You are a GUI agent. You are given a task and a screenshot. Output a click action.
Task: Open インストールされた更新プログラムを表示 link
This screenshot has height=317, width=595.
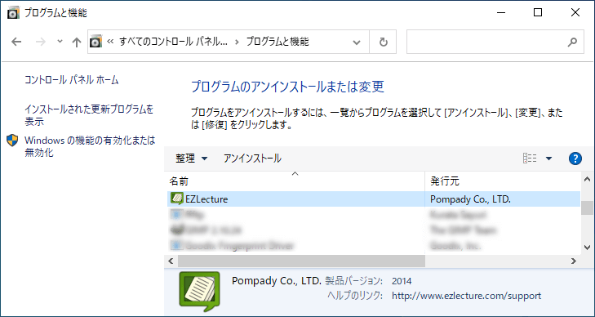coord(89,115)
